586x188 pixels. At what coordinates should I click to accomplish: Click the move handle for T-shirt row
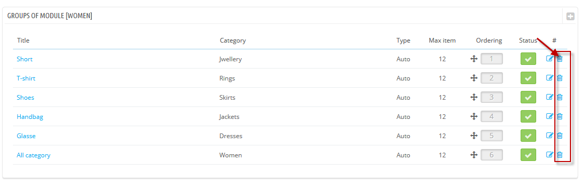(x=474, y=78)
